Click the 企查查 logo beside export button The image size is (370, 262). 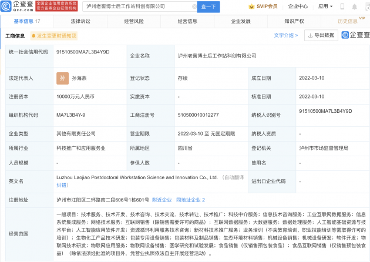click(x=355, y=35)
